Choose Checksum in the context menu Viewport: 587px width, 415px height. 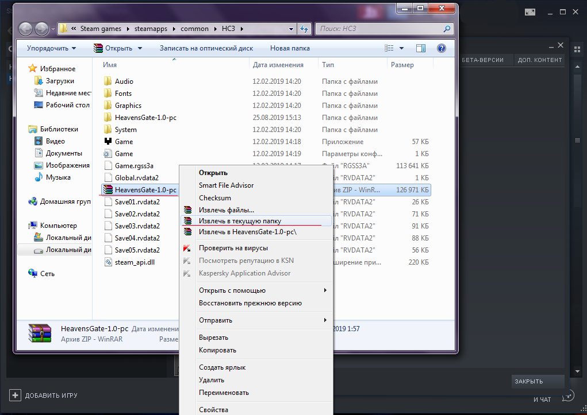[256, 198]
